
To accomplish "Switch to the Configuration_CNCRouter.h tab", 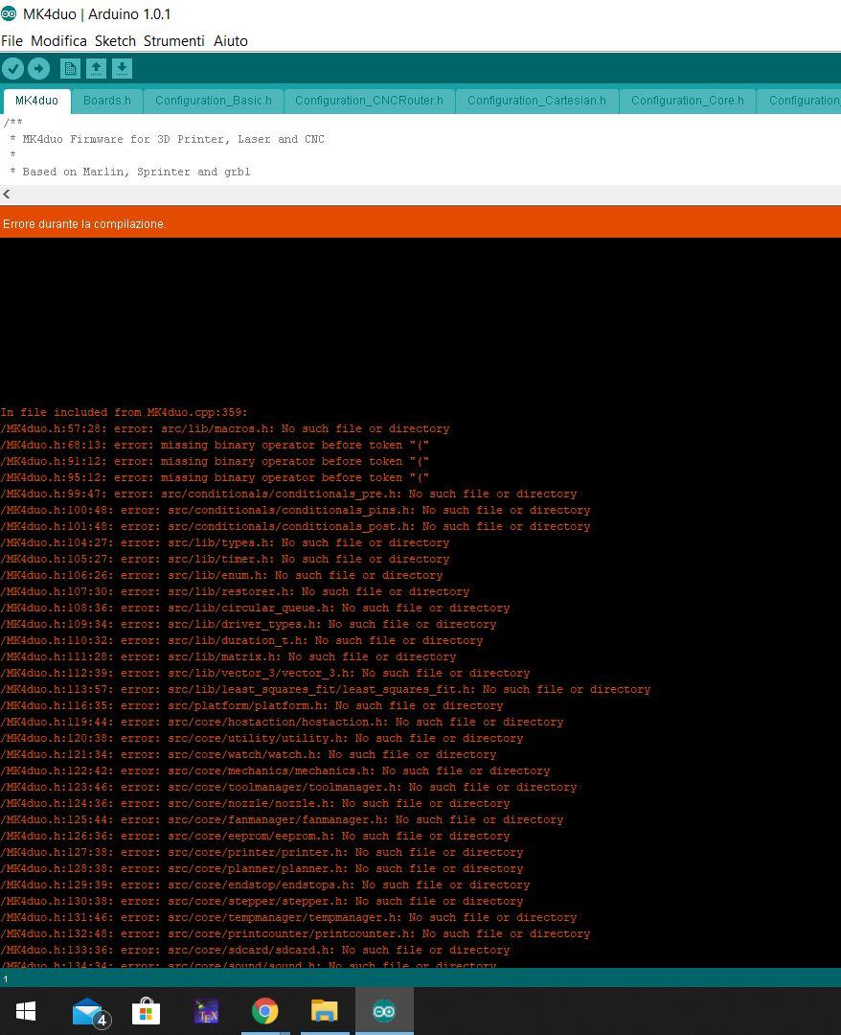I will pyautogui.click(x=369, y=101).
